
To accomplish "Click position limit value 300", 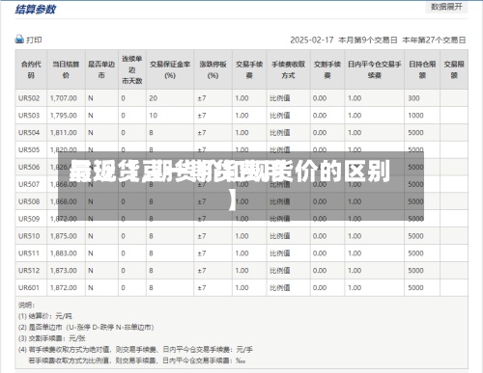I will click(413, 98).
